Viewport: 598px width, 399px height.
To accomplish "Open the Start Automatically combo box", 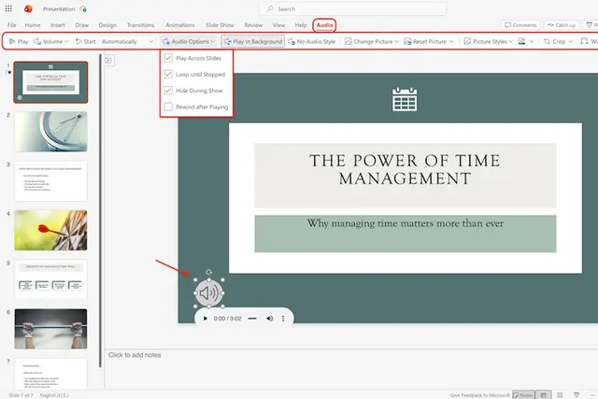I will click(x=127, y=41).
